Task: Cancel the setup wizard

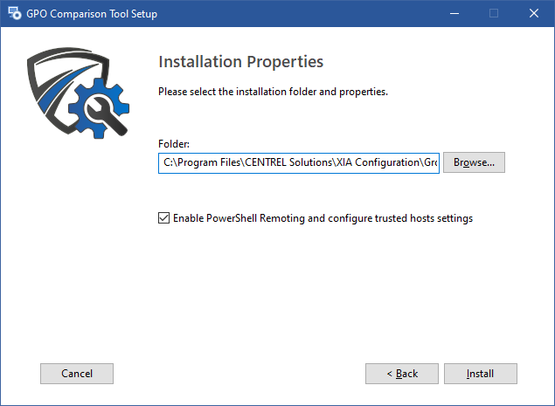Action: coord(77,374)
